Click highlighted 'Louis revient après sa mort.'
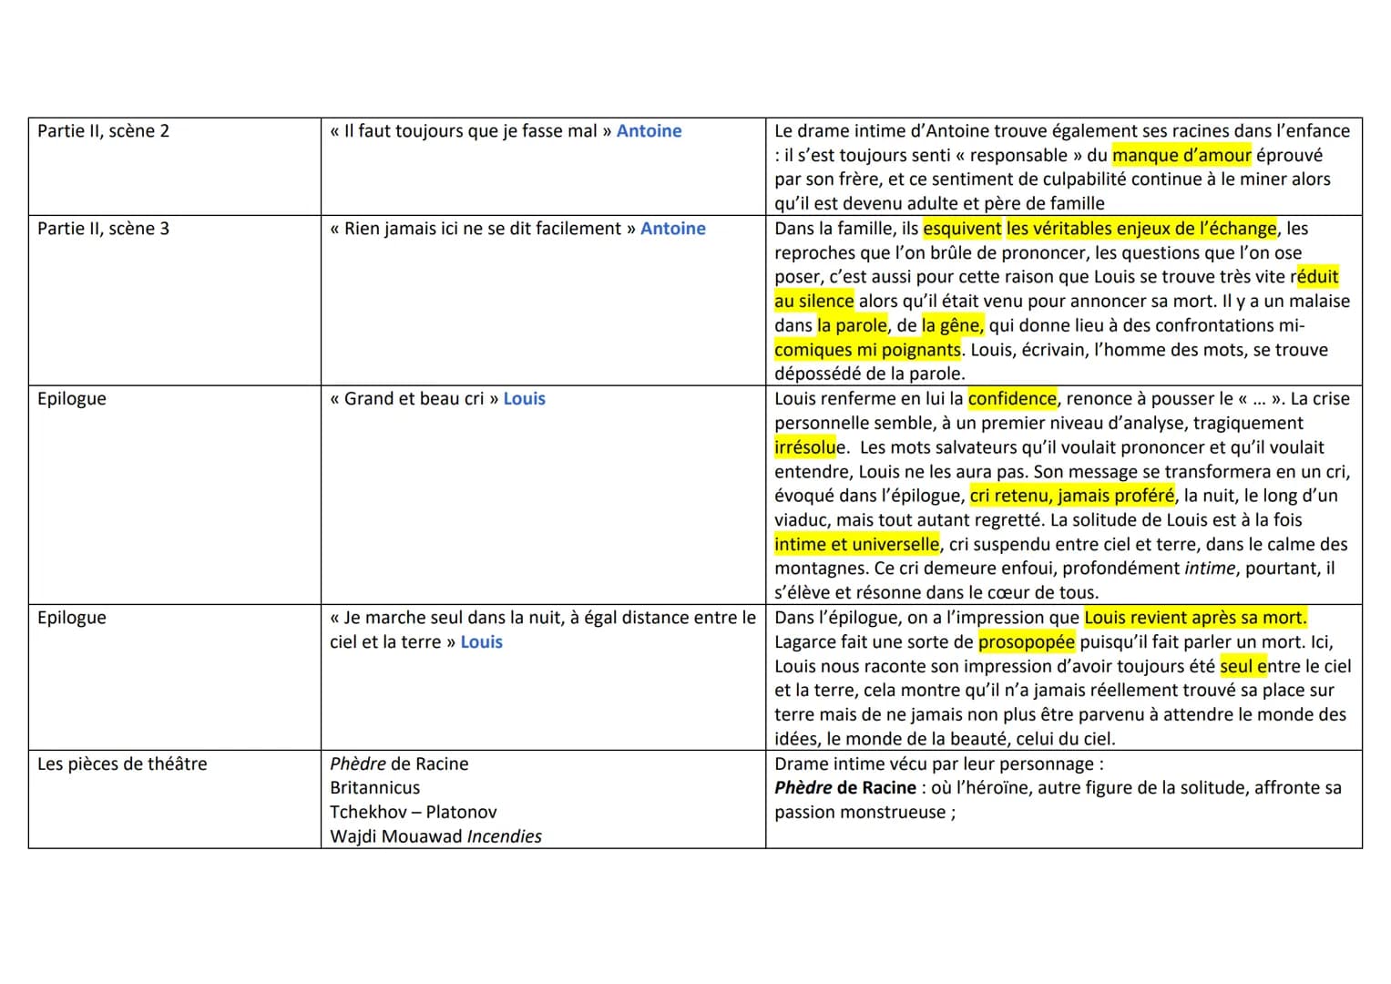 click(x=1195, y=618)
